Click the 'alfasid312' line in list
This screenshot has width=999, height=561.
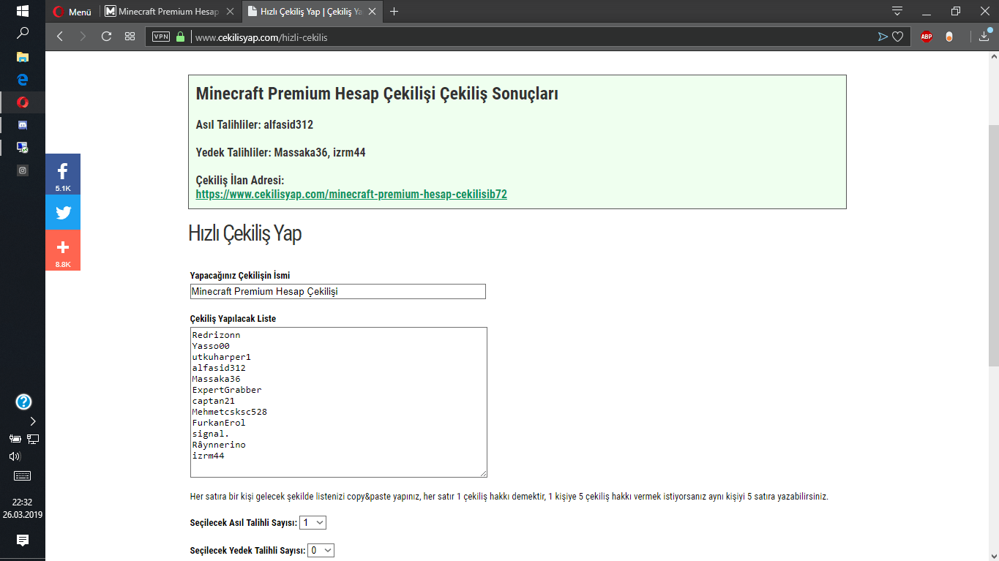pyautogui.click(x=219, y=368)
